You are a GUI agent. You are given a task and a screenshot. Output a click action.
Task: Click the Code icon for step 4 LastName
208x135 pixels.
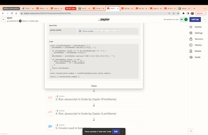point(50,112)
